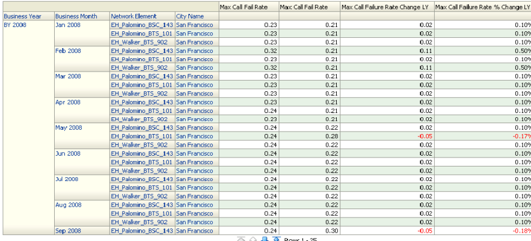531x241 pixels.
Task: Open EH_Walker_BTS_902 in the Feb 2008 group
Action: (x=139, y=68)
